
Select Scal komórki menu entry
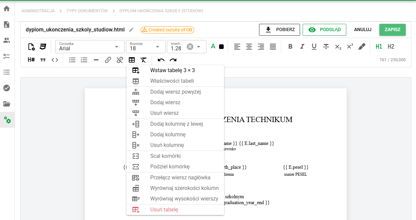click(175, 156)
